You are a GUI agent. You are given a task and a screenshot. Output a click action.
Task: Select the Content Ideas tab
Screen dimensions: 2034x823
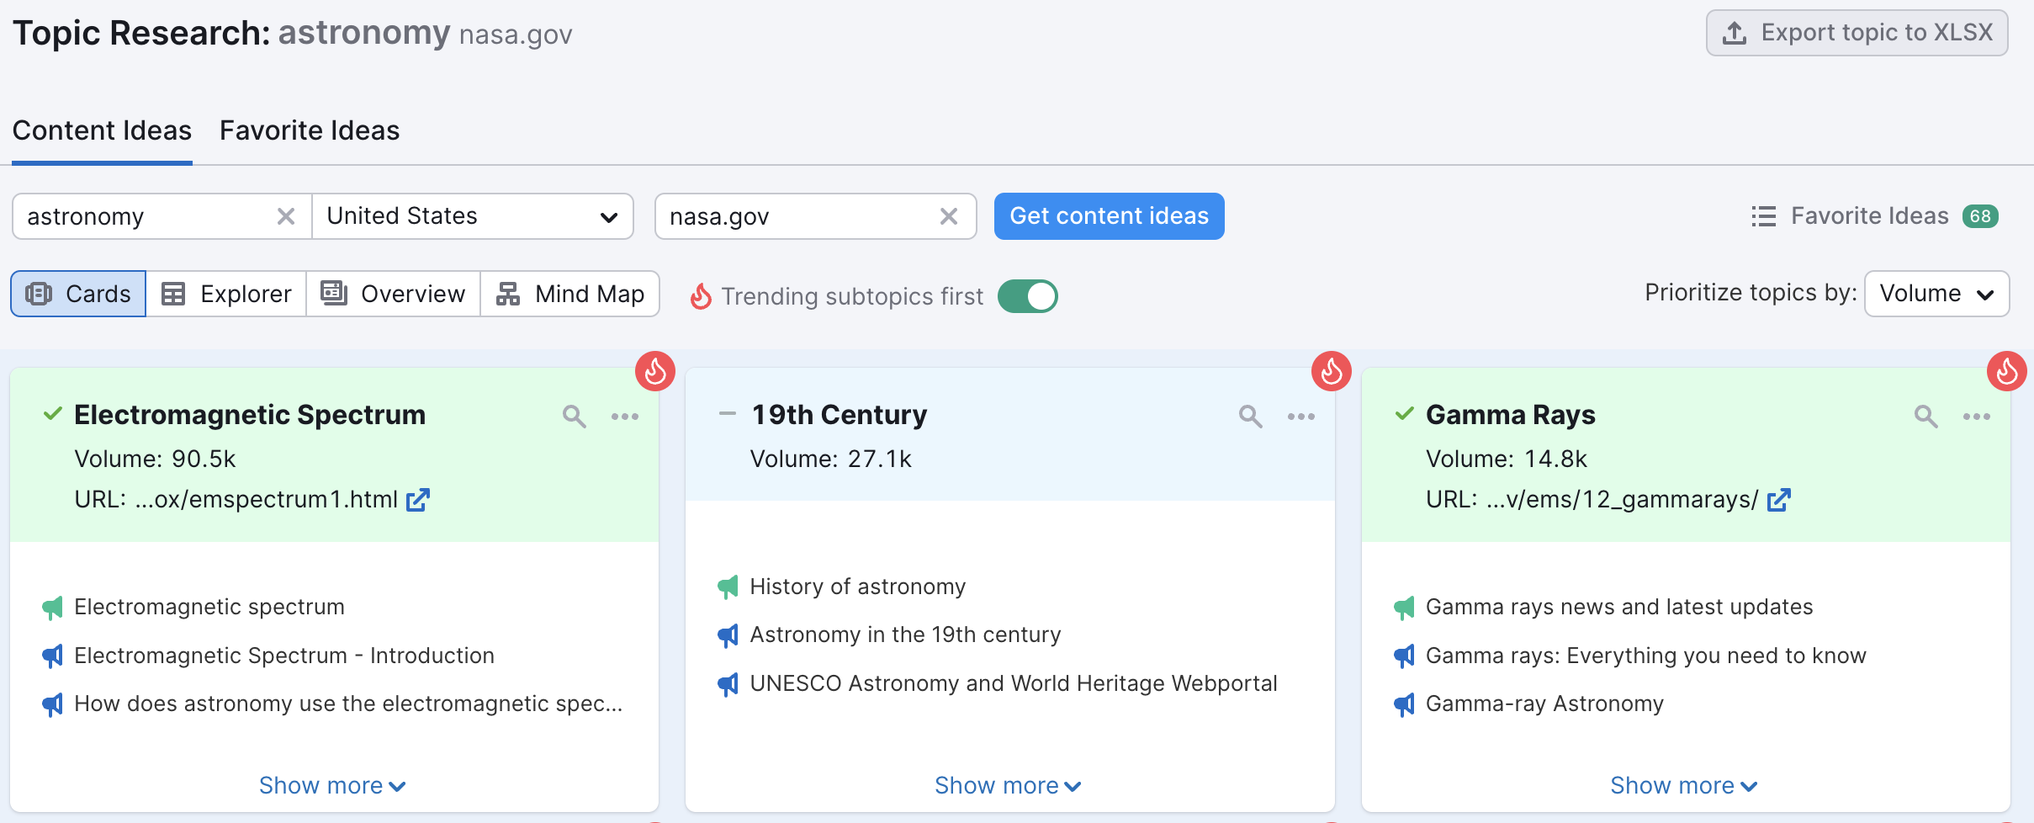point(102,130)
